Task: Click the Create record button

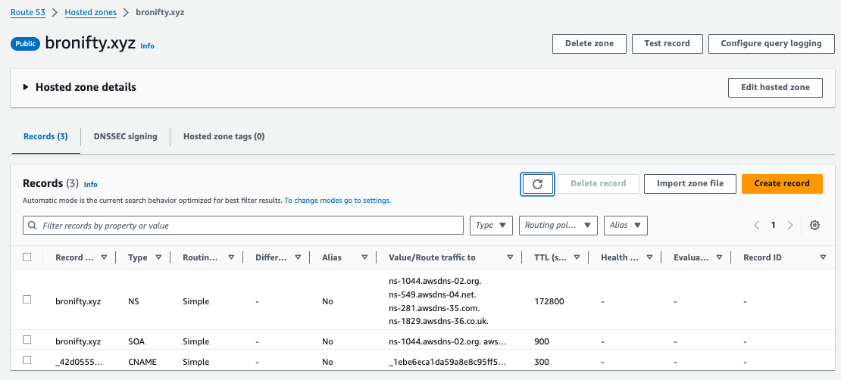Action: [782, 184]
